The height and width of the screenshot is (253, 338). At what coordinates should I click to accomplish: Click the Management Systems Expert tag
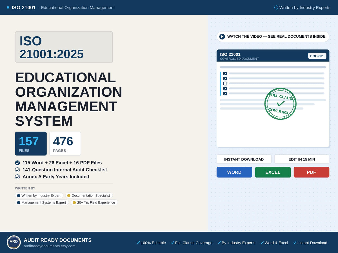pos(42,202)
